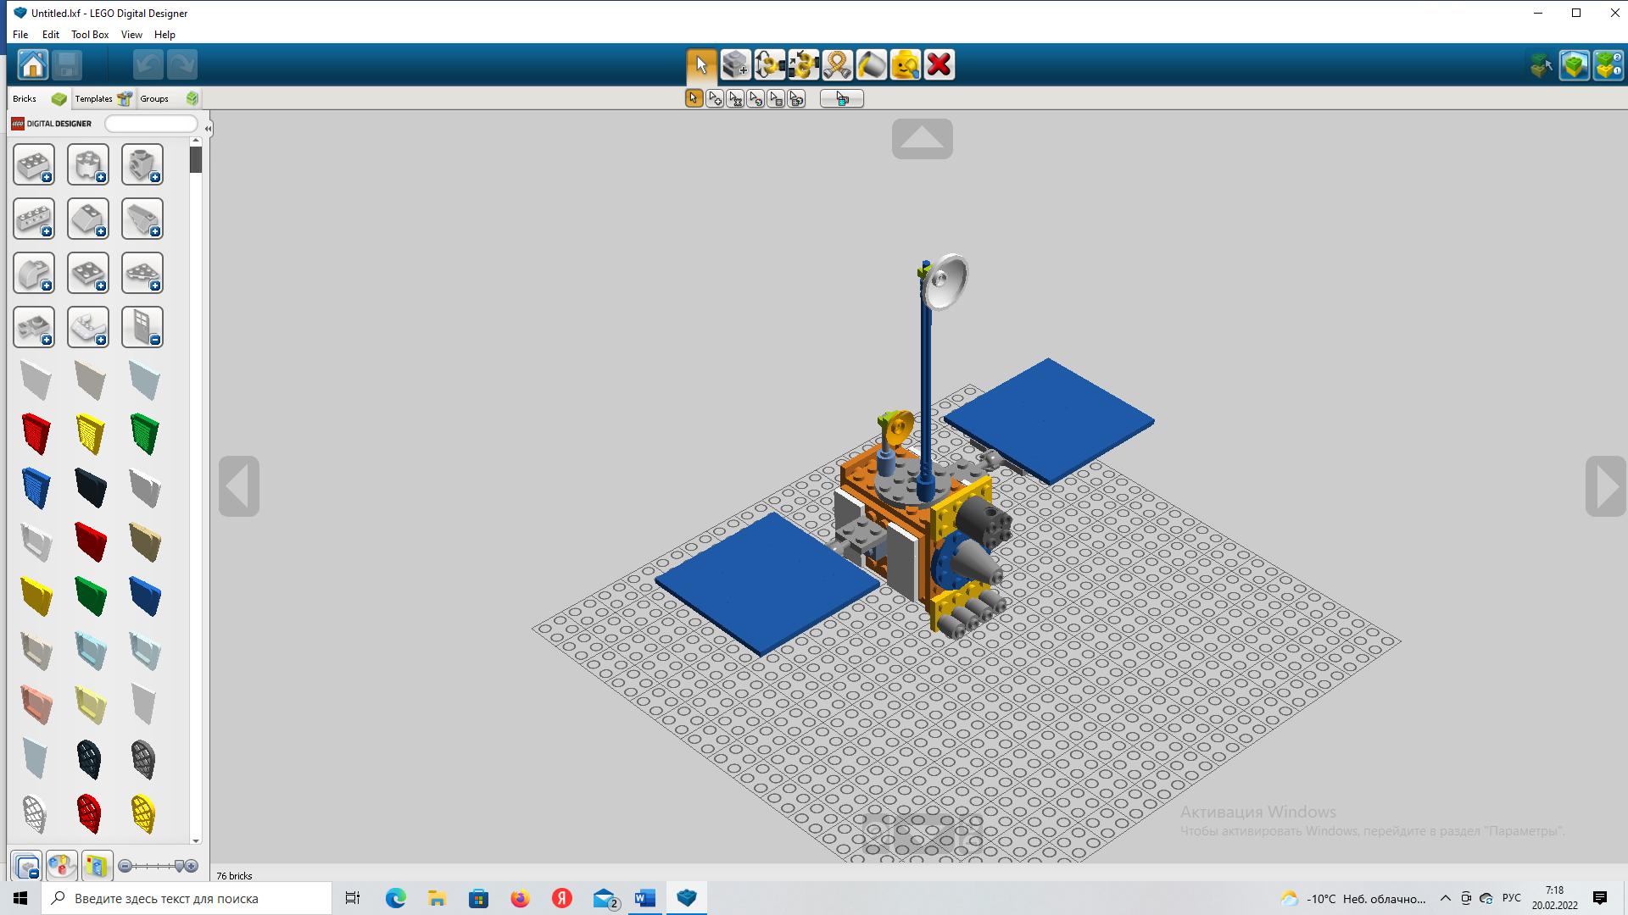This screenshot has height=915, width=1628.
Task: Pick the yellow shutter brick
Action: (x=90, y=434)
